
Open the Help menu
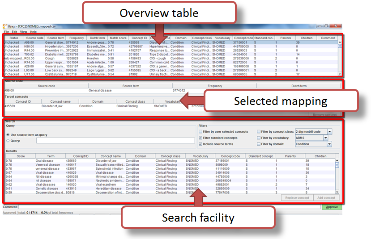33,32
